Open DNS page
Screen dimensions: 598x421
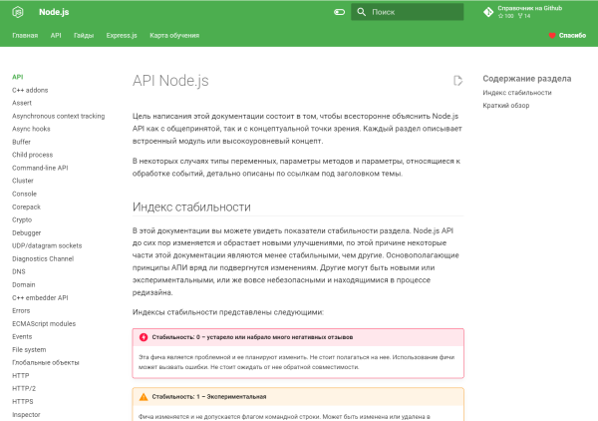point(19,271)
